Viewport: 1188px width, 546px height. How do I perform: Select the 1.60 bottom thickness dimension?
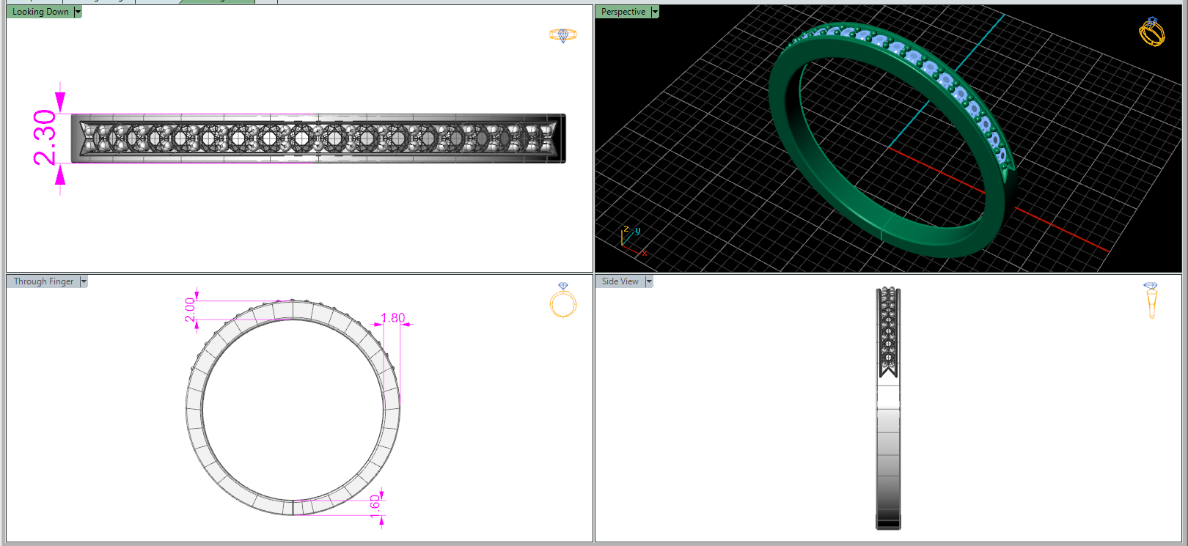375,506
